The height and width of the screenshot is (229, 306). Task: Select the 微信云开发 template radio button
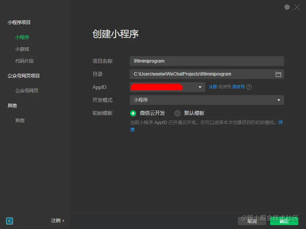coord(133,113)
